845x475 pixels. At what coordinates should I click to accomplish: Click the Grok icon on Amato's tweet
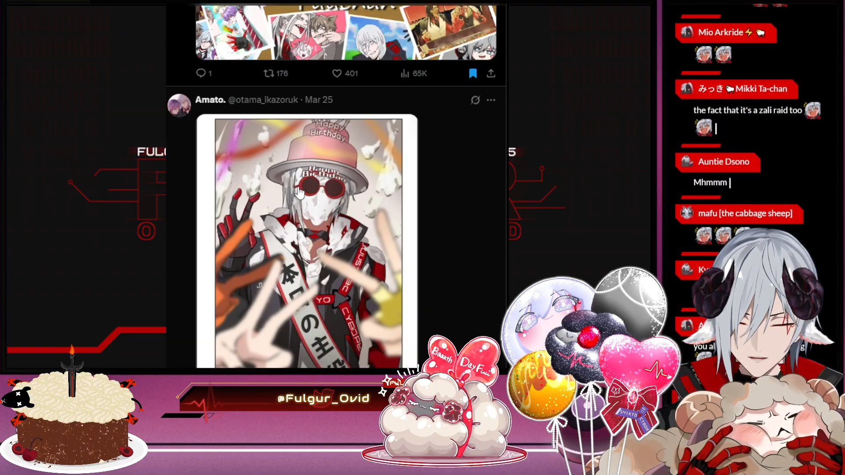pos(475,100)
